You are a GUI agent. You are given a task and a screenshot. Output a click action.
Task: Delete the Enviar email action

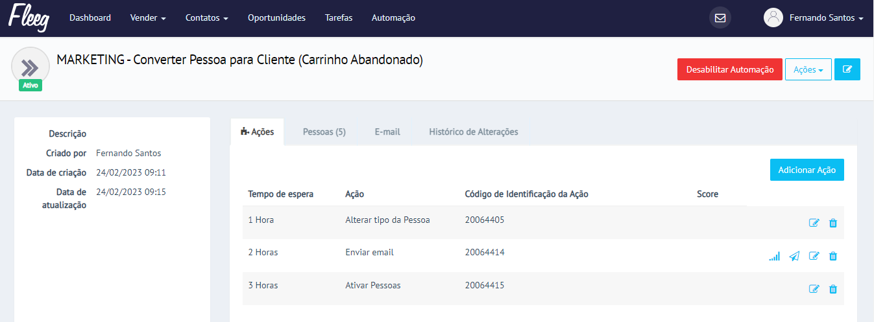tap(833, 256)
